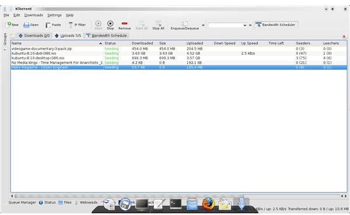Expand the toolbar combo box dropdown

coord(245,25)
